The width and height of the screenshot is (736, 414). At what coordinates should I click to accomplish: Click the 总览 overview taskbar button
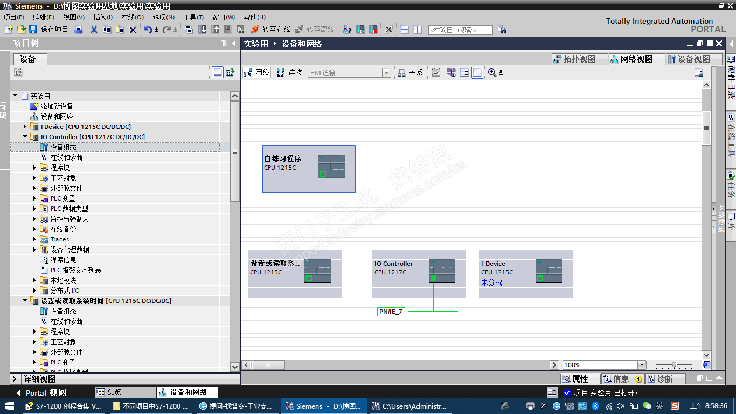(124, 392)
